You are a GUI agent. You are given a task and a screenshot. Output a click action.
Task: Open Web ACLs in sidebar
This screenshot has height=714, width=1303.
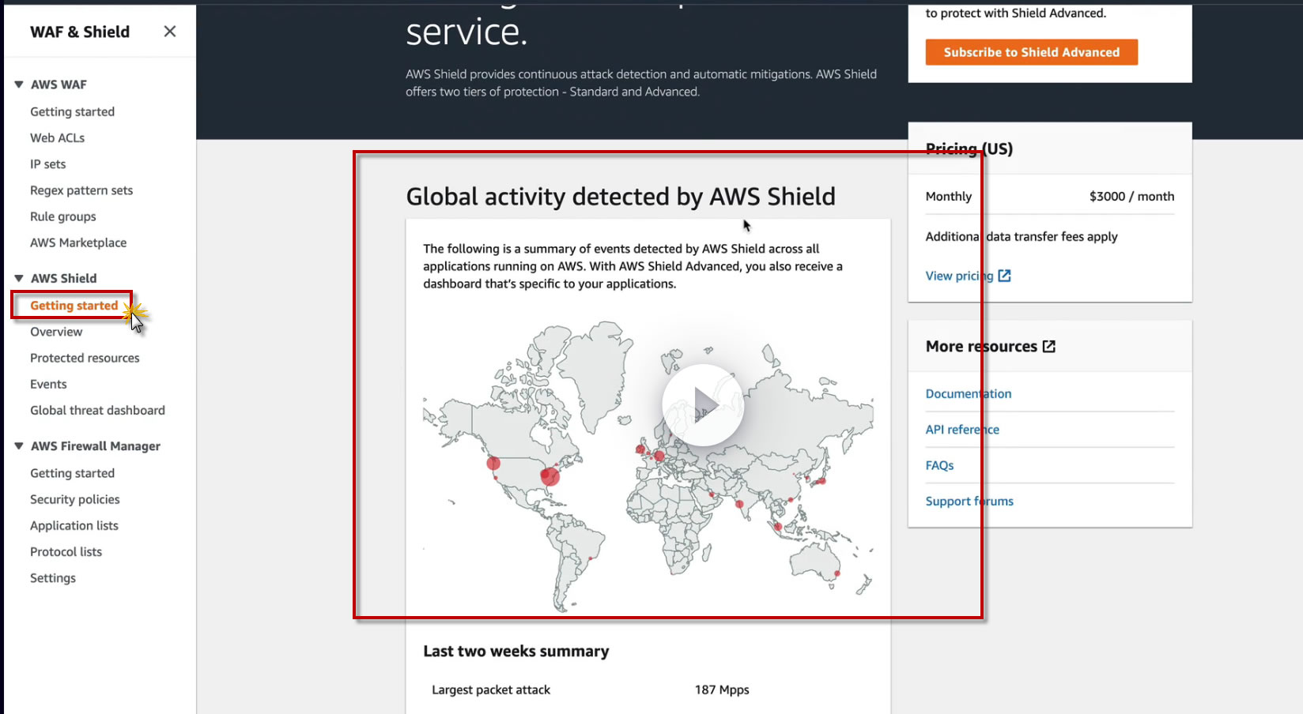point(57,137)
